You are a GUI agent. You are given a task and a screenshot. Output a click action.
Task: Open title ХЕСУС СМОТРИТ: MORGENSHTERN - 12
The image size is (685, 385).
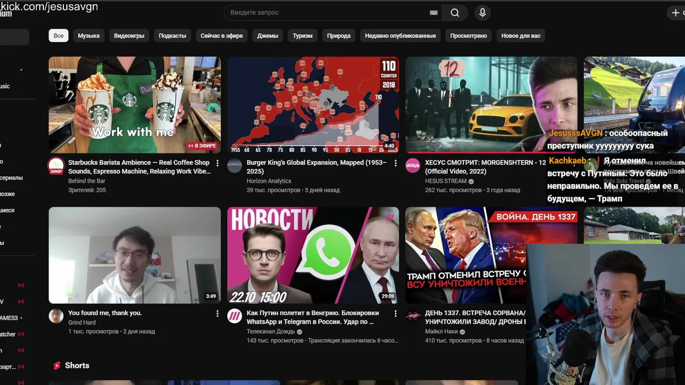click(x=485, y=167)
